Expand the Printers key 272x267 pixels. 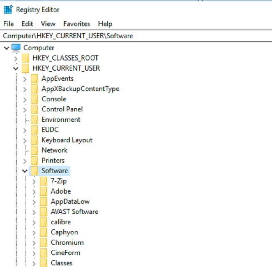pos(25,161)
